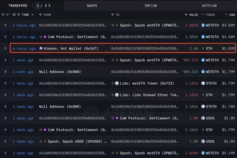This screenshot has height=158, width=237.
Task: Open Null Address sender in $1.78M row
Action: pos(60,106)
